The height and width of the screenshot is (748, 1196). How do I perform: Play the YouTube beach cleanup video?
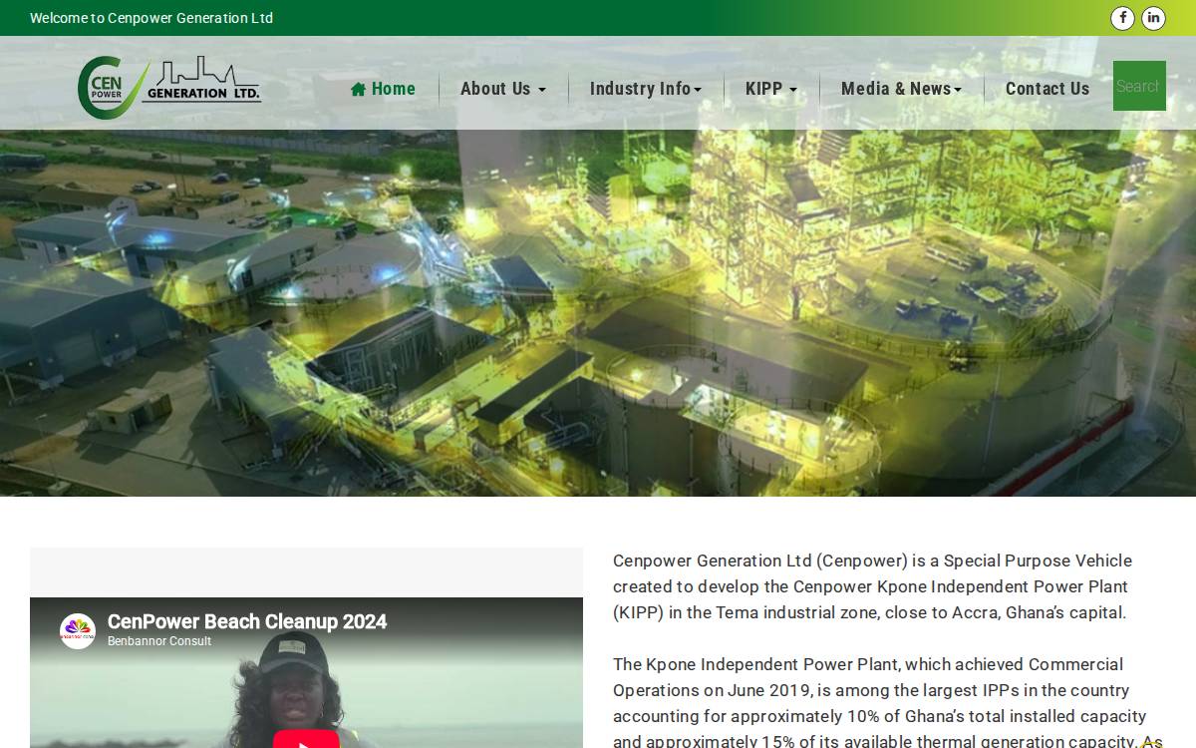click(x=306, y=740)
